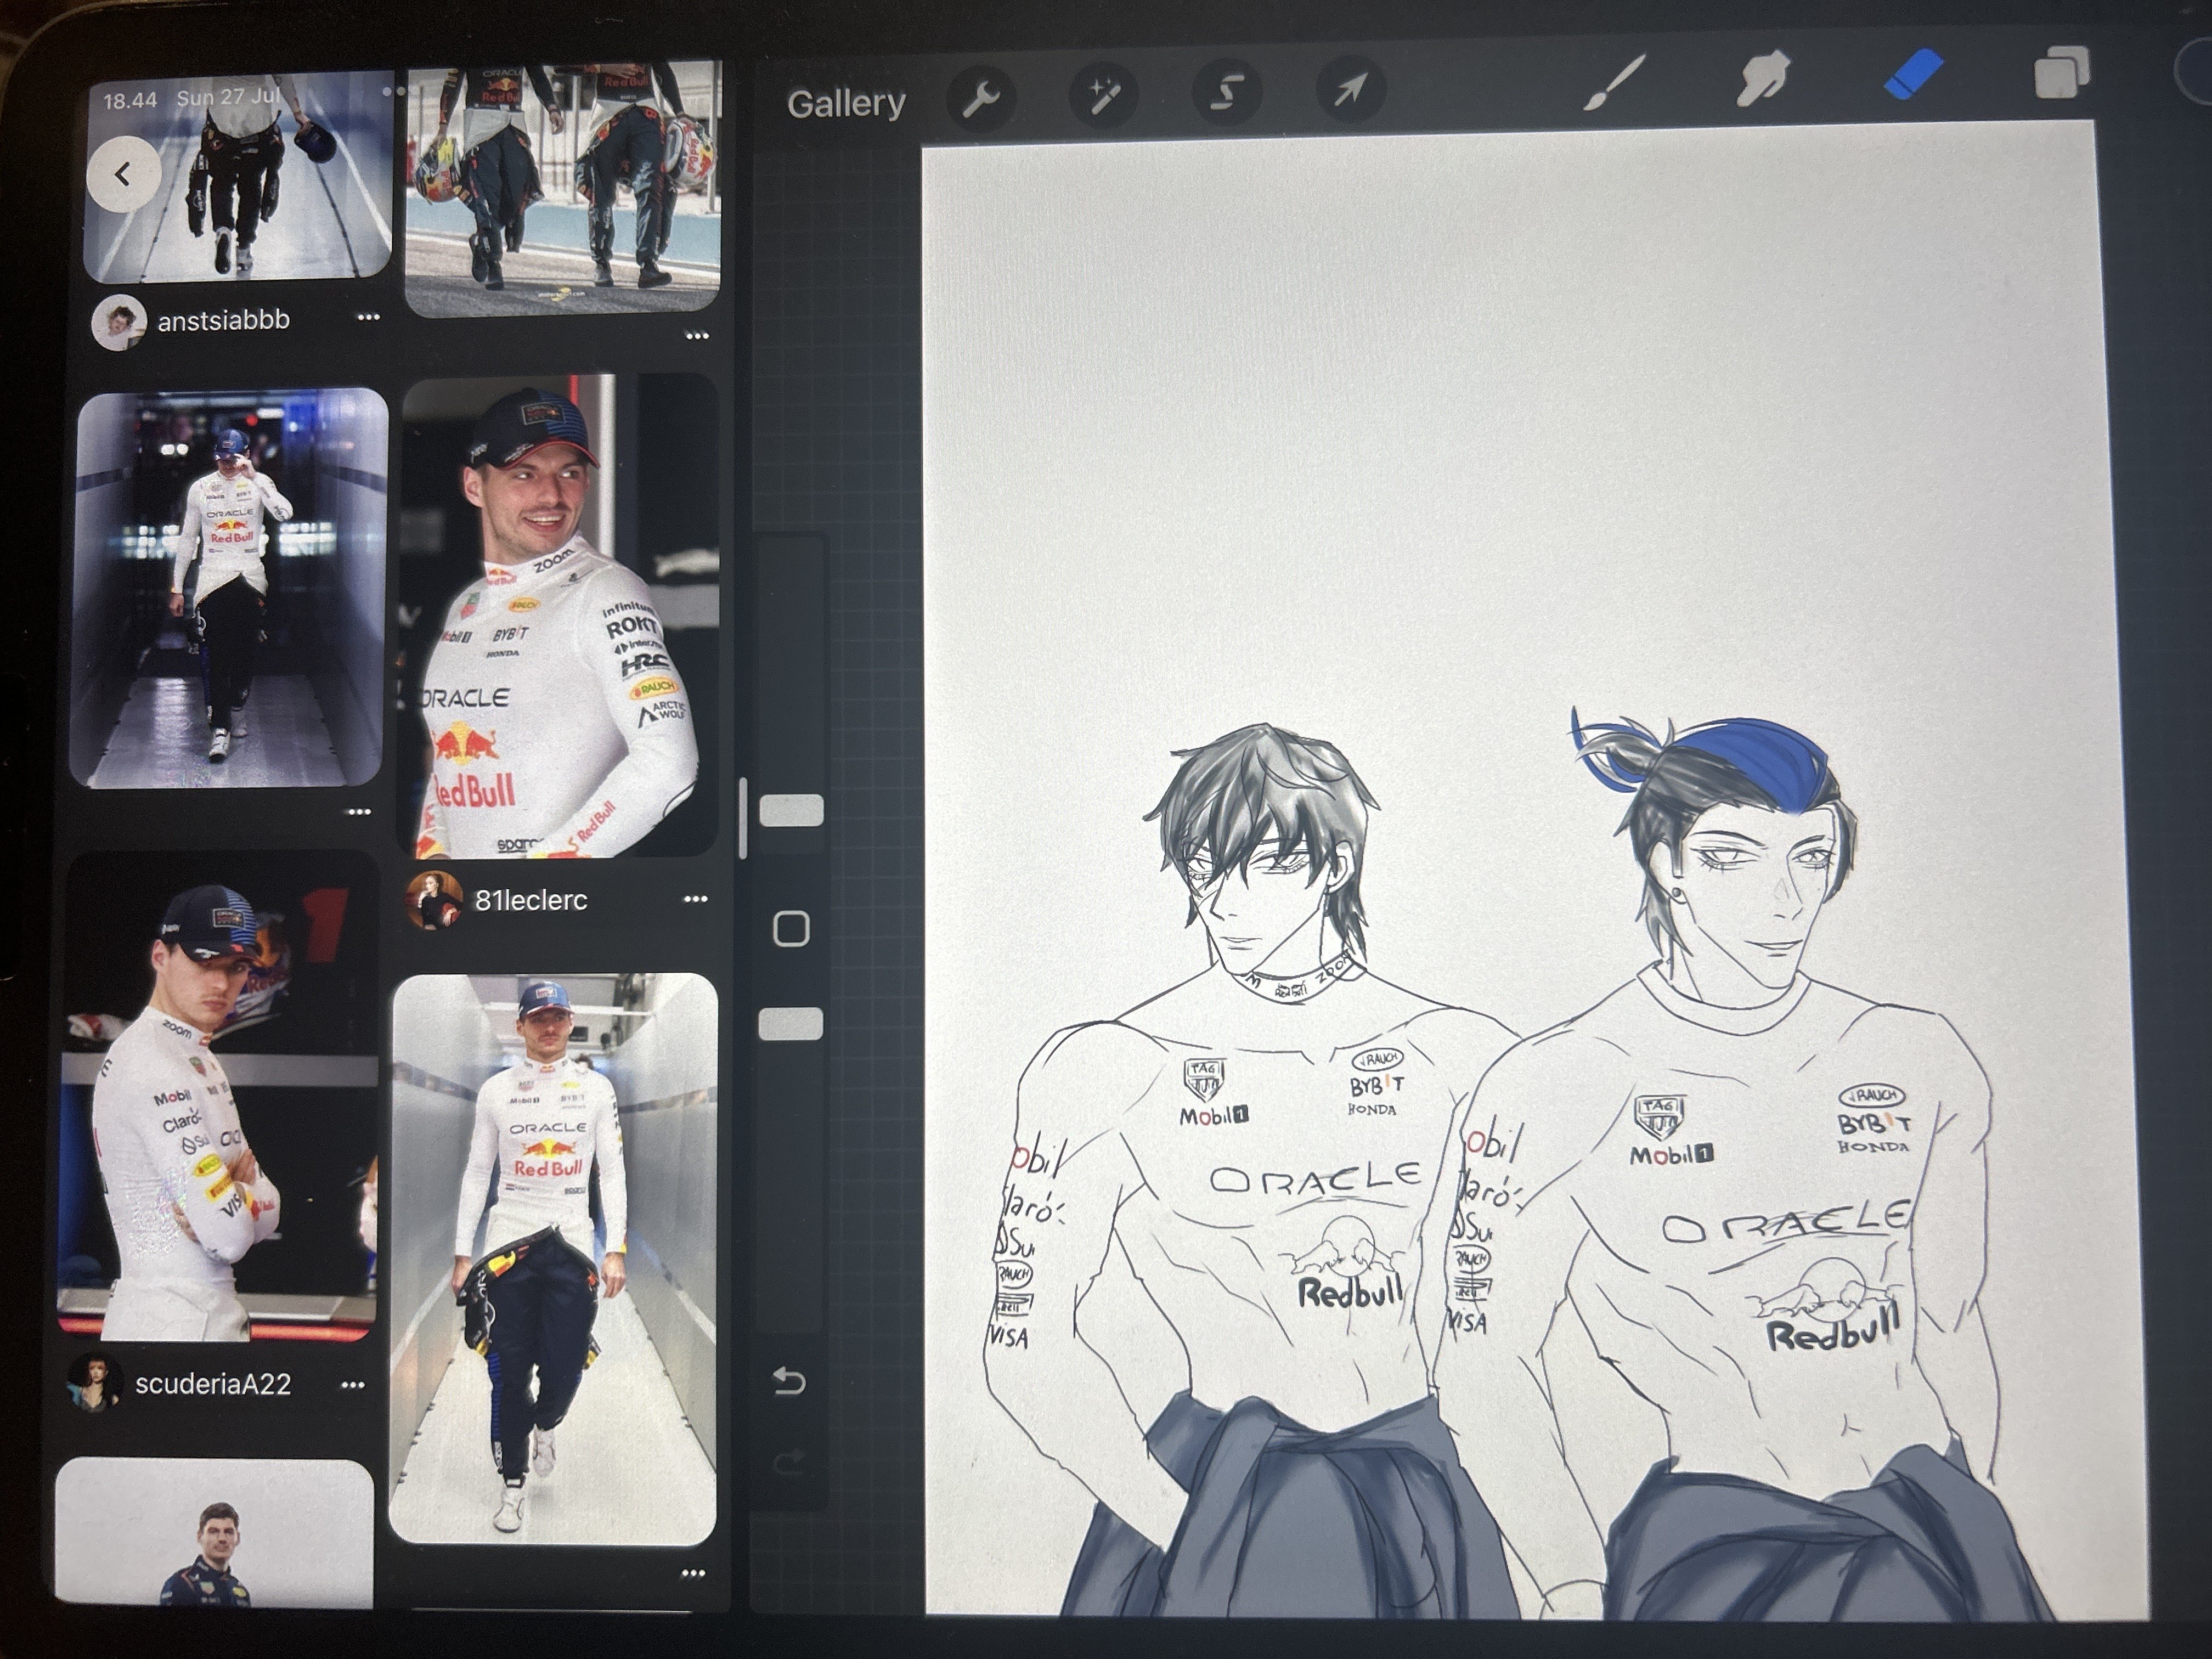Open scuderiaA22 profile avatar

pyautogui.click(x=94, y=1384)
